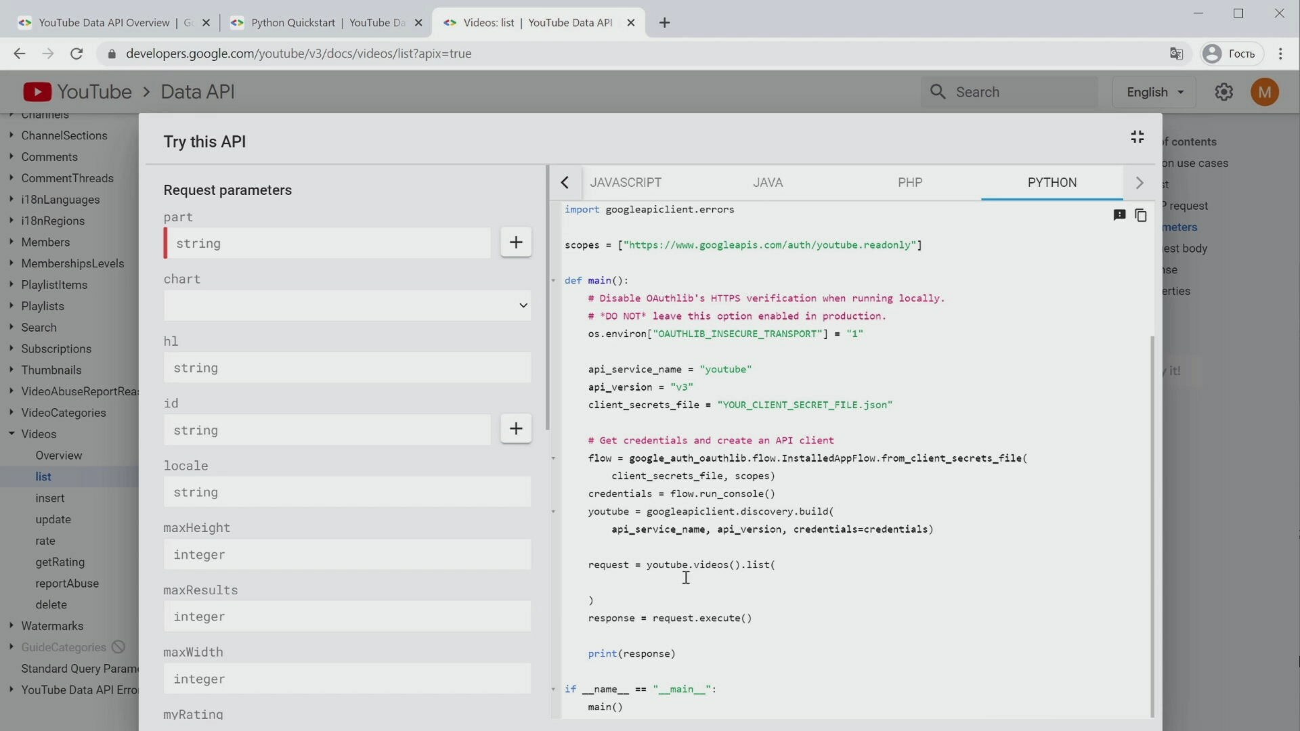Open a new browser tab
This screenshot has height=731, width=1300.
tap(664, 22)
